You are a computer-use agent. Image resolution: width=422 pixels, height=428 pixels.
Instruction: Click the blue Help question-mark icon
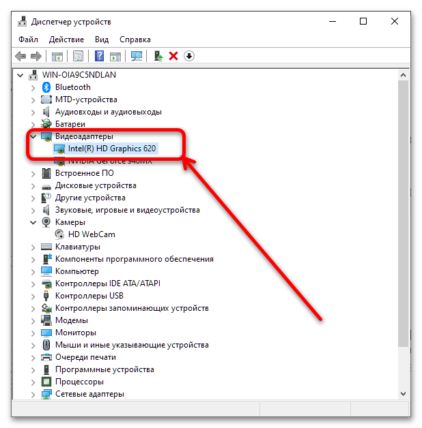[99, 56]
